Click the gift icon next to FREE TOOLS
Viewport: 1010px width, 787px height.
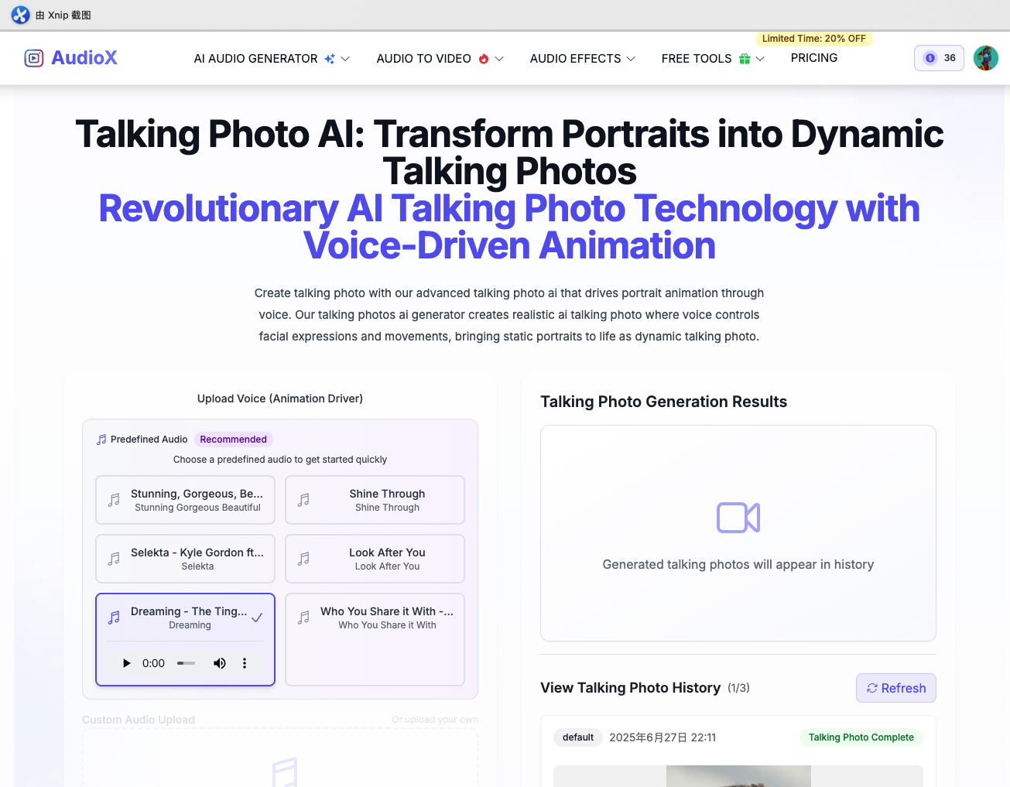point(744,58)
